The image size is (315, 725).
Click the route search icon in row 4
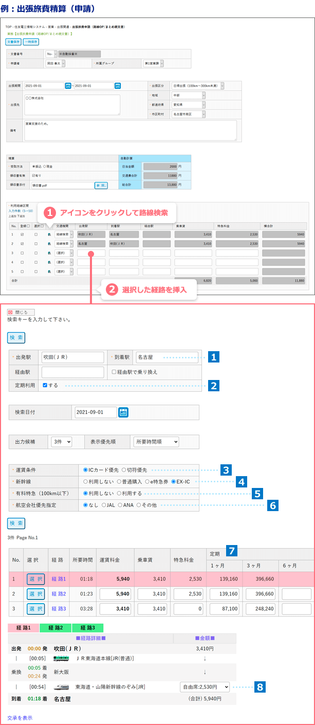(x=49, y=262)
